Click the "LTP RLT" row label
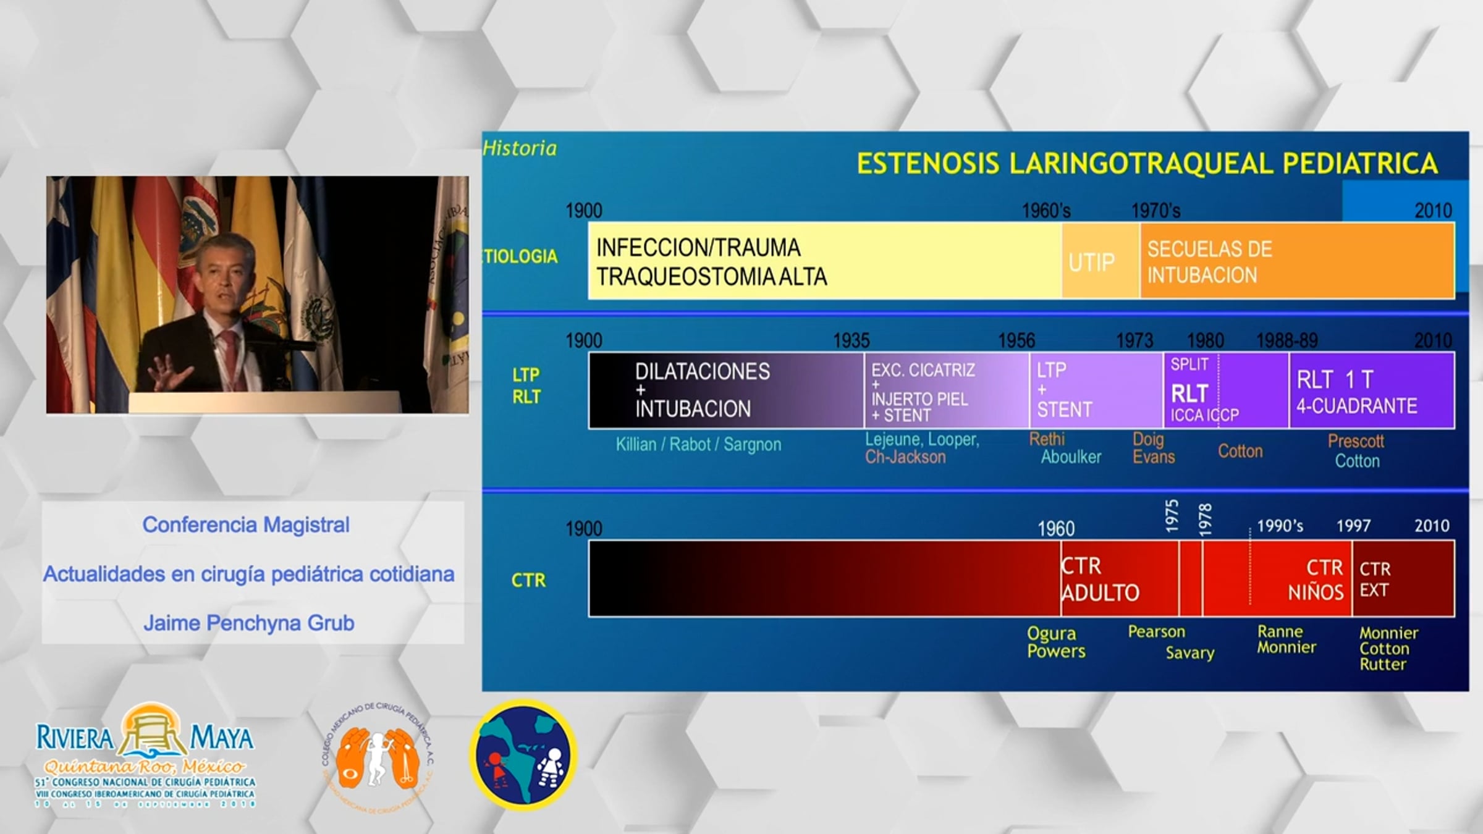The image size is (1483, 834). (x=526, y=385)
